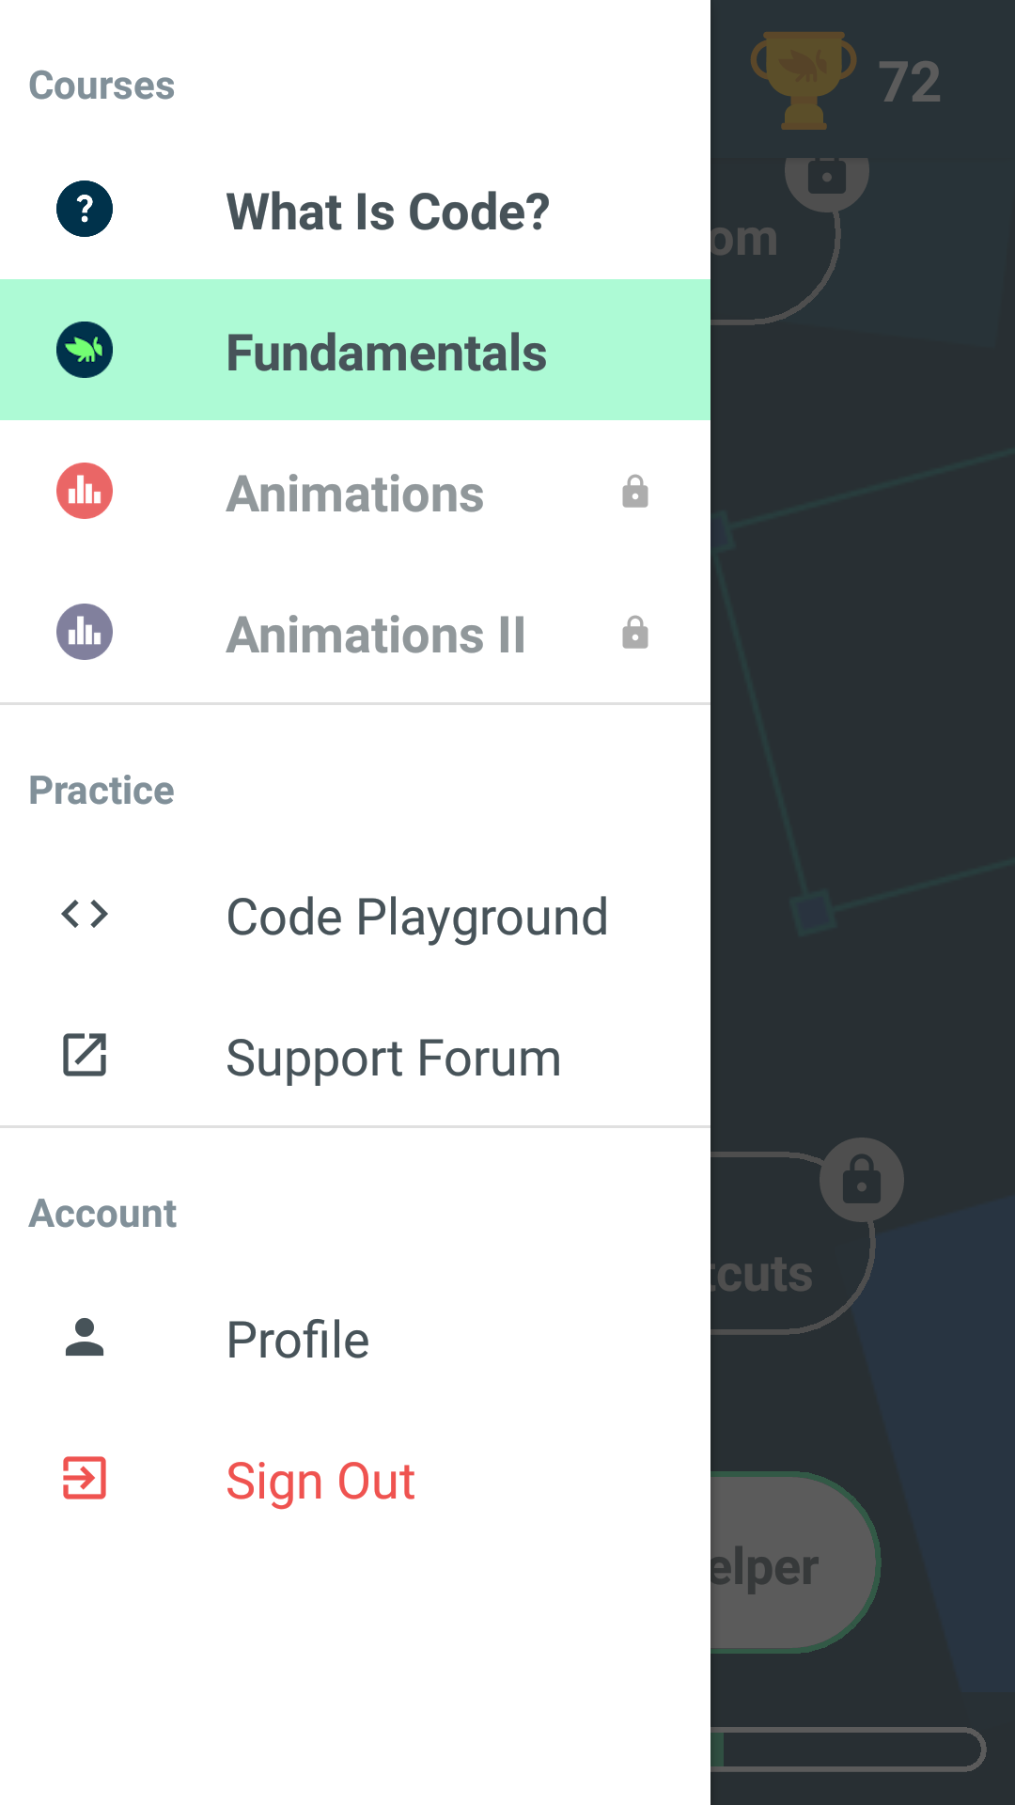Click the angle brackets Code Playground icon
The image size is (1015, 1805).
85,914
